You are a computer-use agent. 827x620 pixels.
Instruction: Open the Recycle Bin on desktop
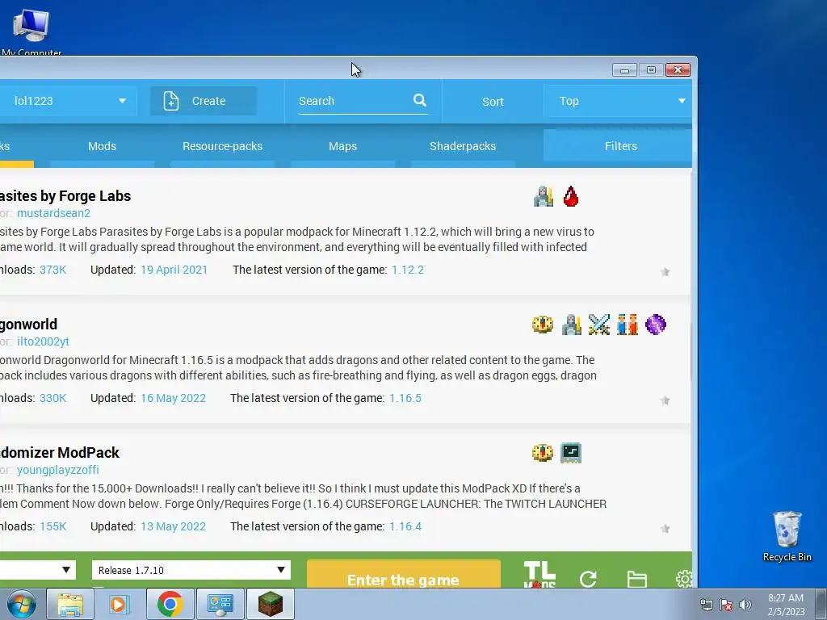coord(787,536)
